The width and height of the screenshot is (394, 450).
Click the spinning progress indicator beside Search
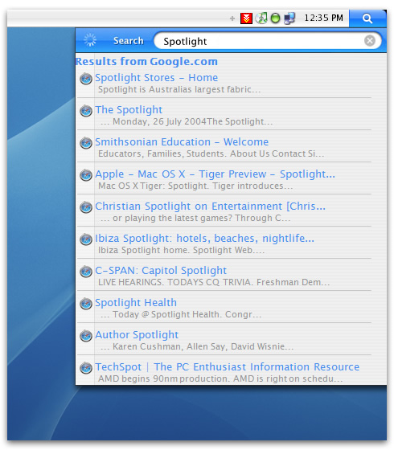pyautogui.click(x=90, y=40)
